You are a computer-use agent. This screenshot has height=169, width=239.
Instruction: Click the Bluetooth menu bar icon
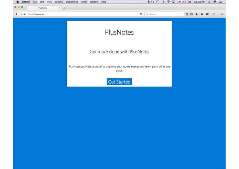[163, 2]
